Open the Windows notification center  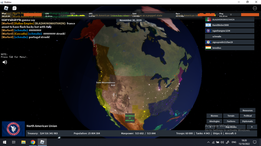tap(255, 142)
